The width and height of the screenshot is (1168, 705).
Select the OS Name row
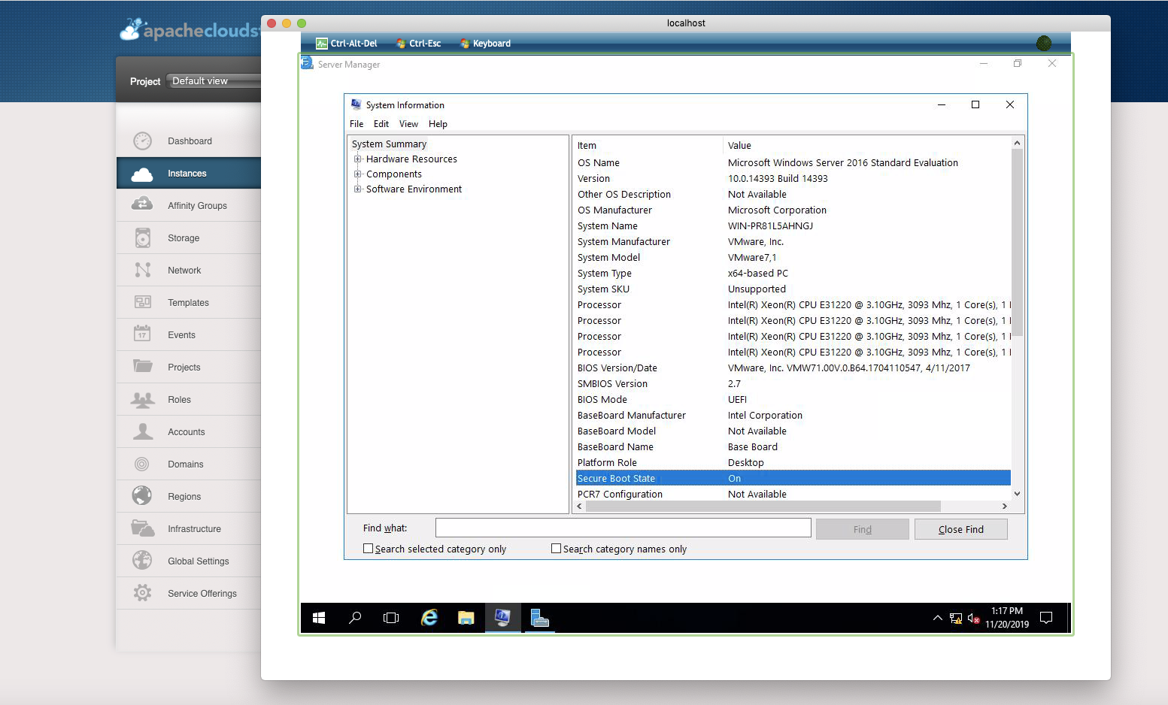pos(792,162)
